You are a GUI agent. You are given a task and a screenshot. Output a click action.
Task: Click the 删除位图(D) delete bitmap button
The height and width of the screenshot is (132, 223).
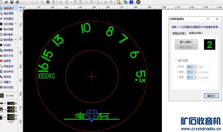click(x=186, y=47)
